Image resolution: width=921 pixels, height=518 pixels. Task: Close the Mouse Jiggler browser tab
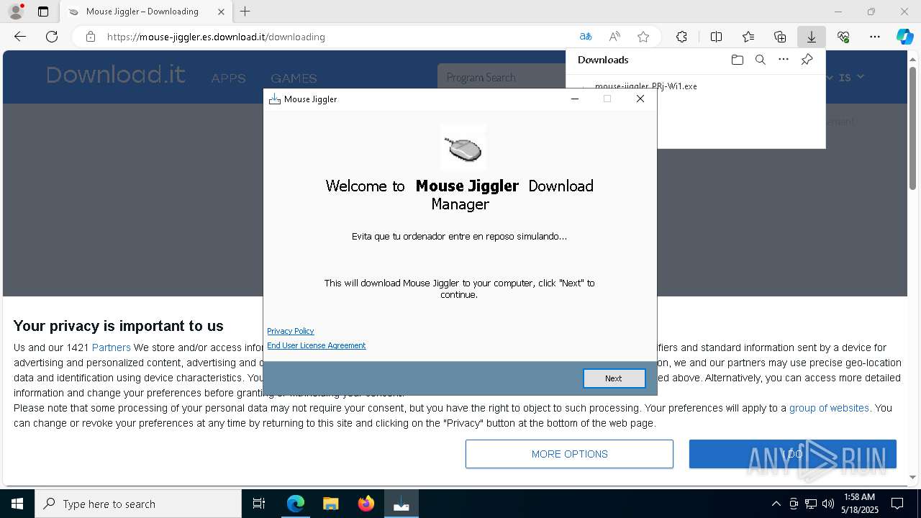click(222, 12)
